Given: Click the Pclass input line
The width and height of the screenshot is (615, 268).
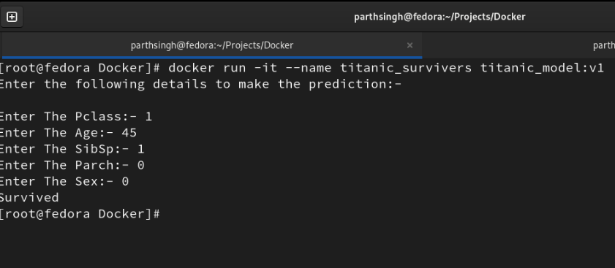Looking at the screenshot, I should point(76,117).
